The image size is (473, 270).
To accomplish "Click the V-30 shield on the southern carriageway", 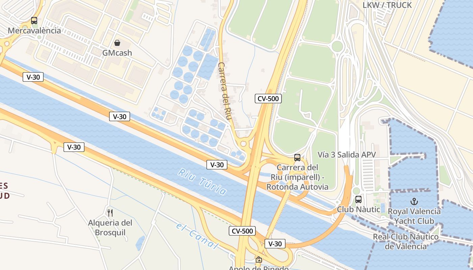I will pyautogui.click(x=74, y=147).
